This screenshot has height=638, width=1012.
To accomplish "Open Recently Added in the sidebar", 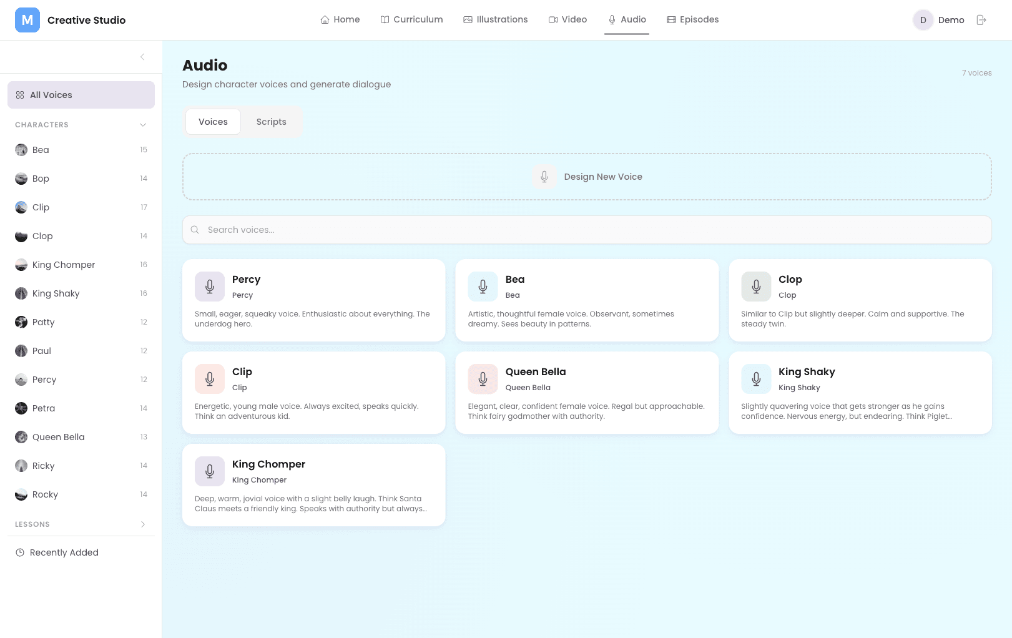I will [64, 552].
